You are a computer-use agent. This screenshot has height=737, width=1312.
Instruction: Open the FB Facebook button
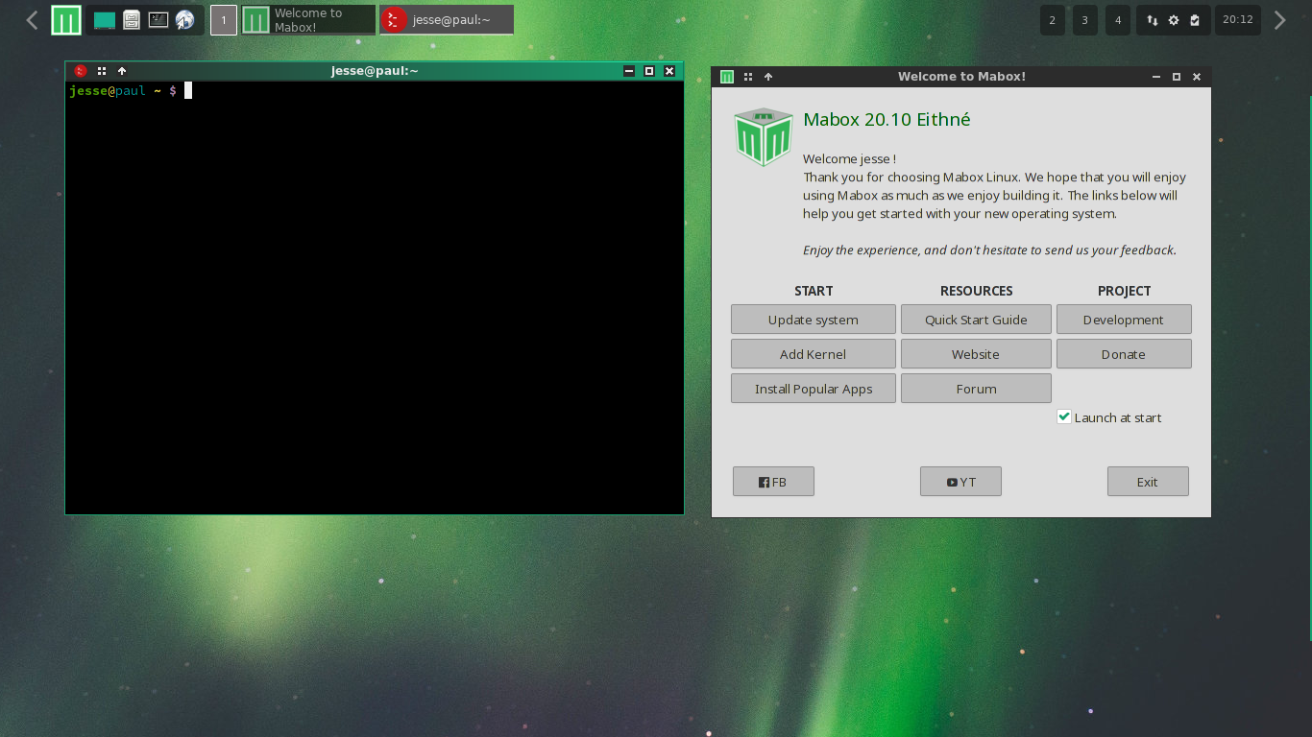point(773,482)
